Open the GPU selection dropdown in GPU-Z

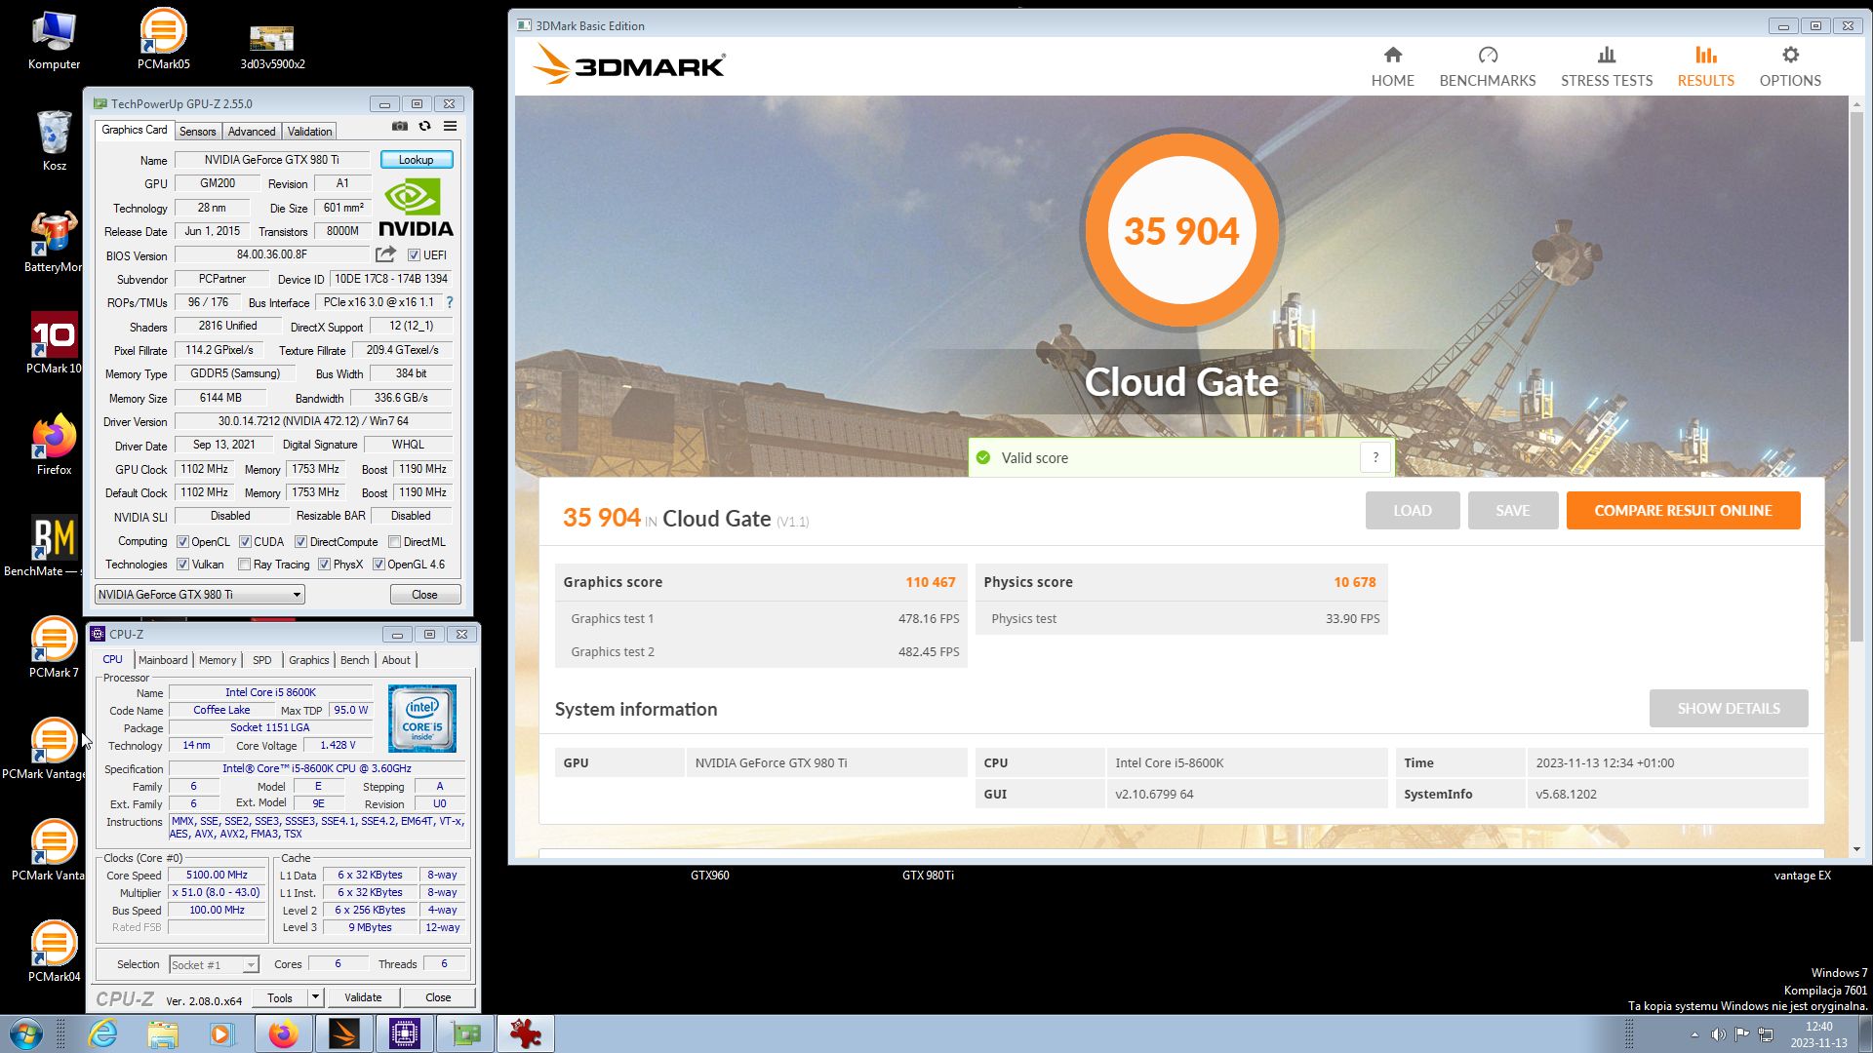(x=200, y=595)
